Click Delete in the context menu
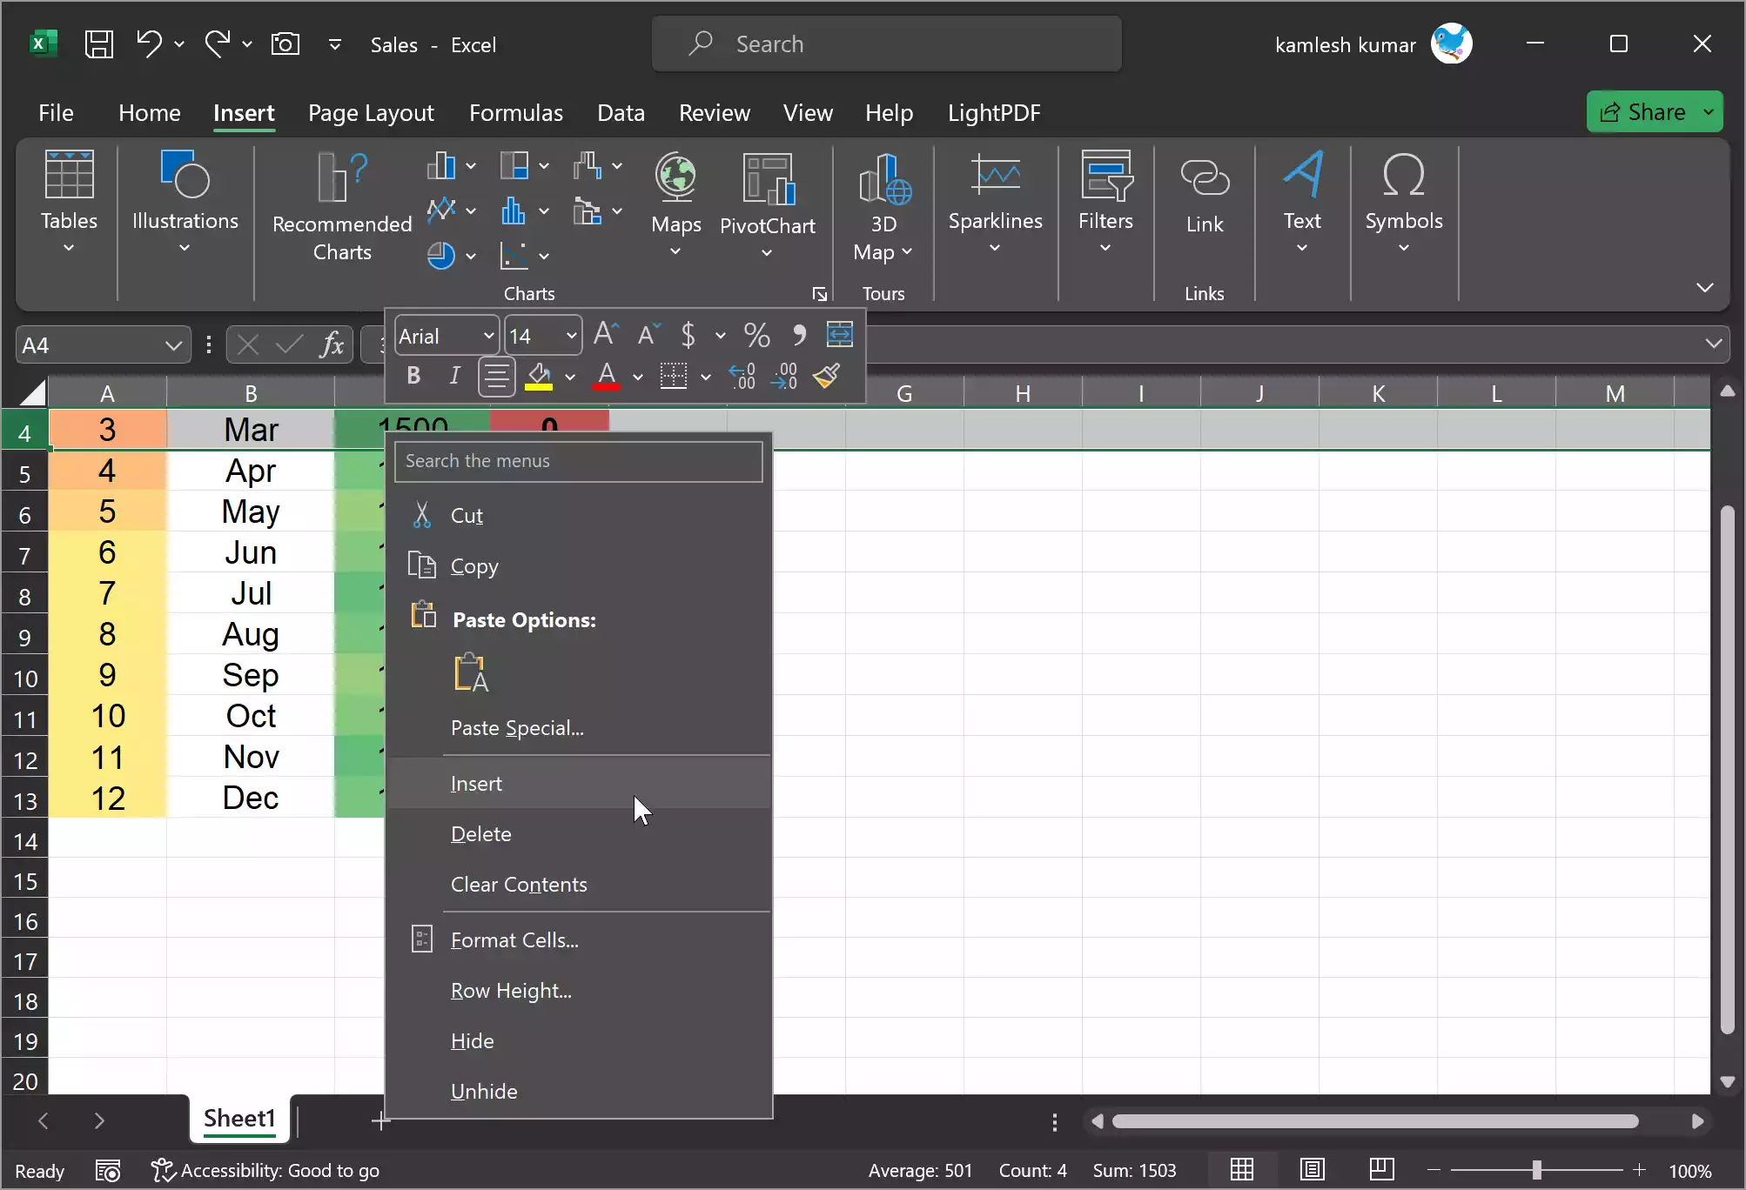Image resolution: width=1746 pixels, height=1190 pixels. pyautogui.click(x=480, y=832)
